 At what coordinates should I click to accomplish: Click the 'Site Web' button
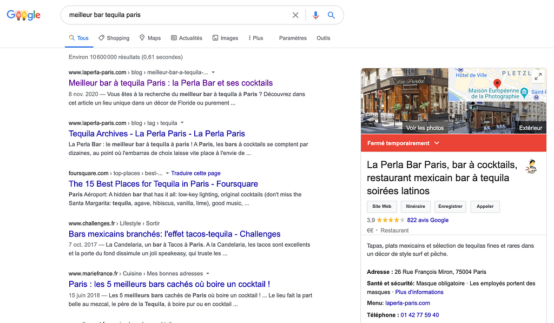click(381, 206)
